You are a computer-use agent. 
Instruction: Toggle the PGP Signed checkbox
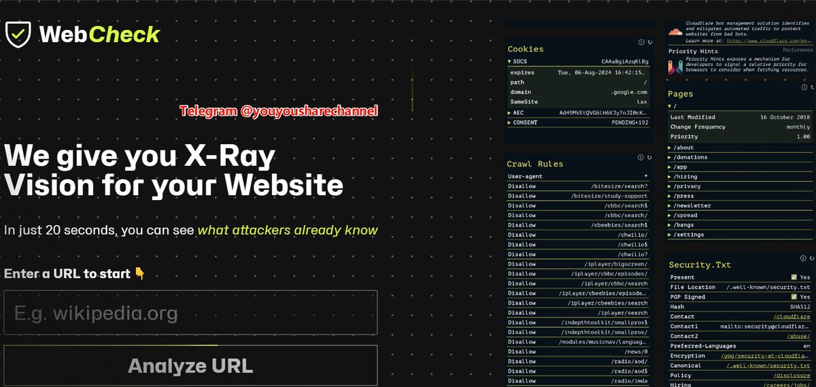point(794,297)
